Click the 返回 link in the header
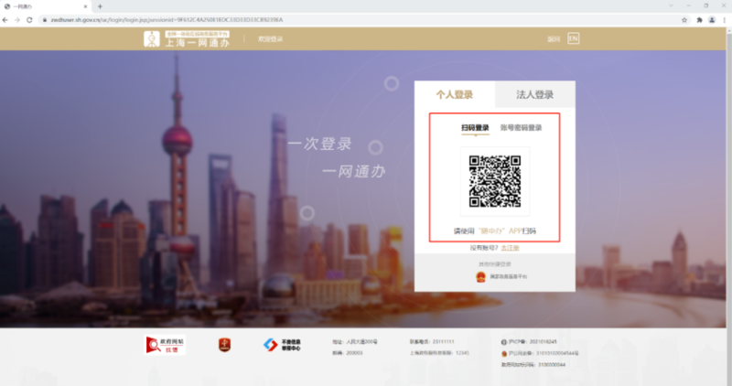 pos(554,39)
